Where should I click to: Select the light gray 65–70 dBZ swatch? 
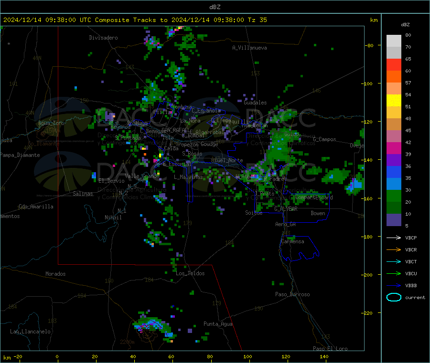tap(394, 53)
